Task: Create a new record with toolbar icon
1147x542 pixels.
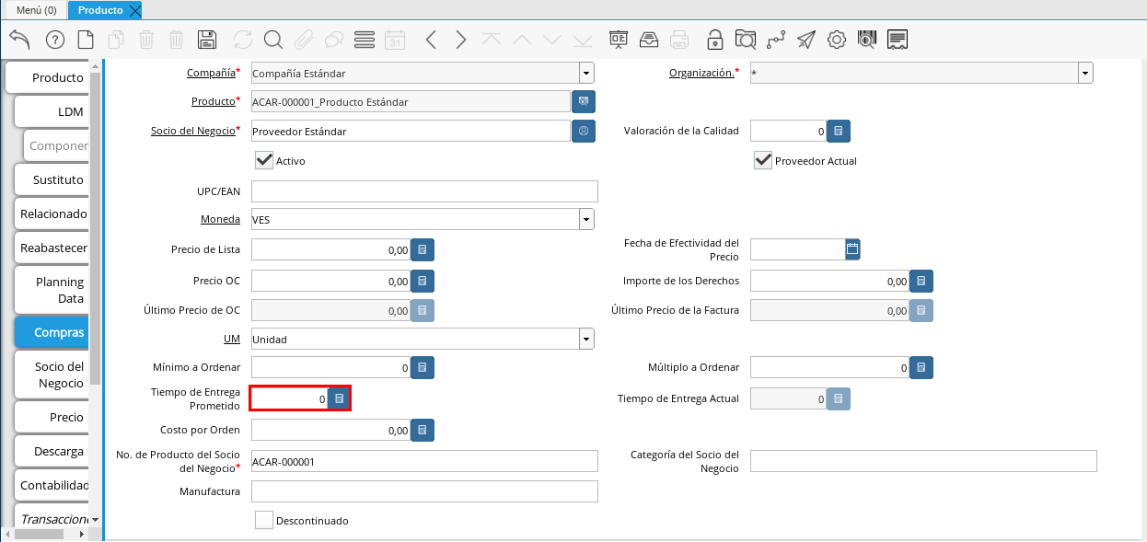Action: pos(86,40)
